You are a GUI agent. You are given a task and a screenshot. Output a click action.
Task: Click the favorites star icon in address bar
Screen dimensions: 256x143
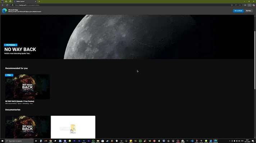pos(240,5)
